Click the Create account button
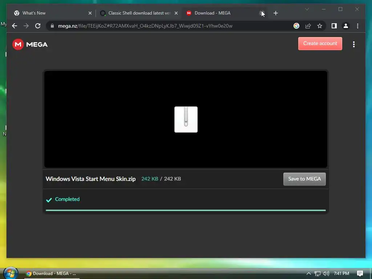Screen dimensions: 372x279 coord(320,44)
